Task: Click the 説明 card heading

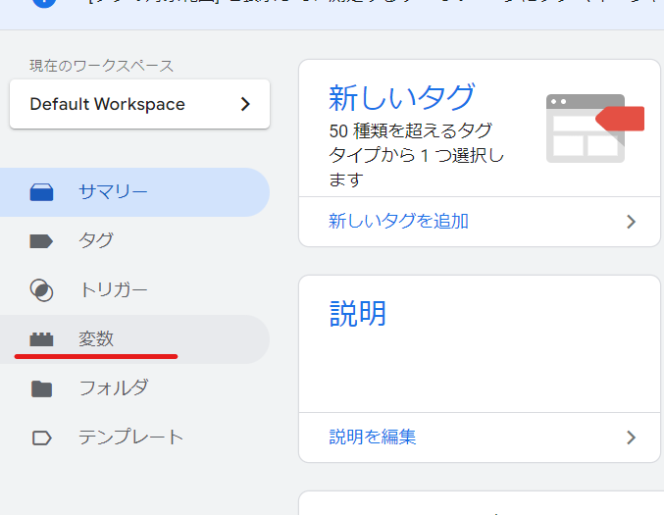Action: pos(358,314)
